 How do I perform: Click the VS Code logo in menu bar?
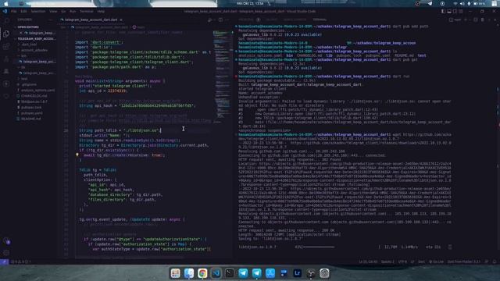coord(5,11)
